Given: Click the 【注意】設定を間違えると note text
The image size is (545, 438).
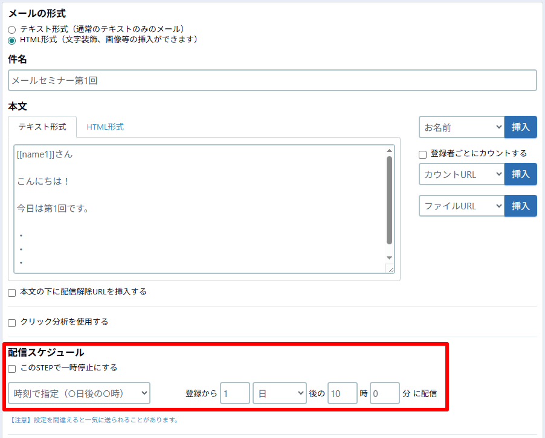Looking at the screenshot, I should click(94, 420).
